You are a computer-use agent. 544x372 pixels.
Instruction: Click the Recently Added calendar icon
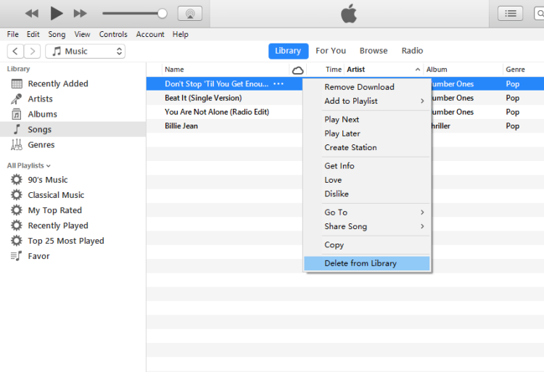pos(17,83)
